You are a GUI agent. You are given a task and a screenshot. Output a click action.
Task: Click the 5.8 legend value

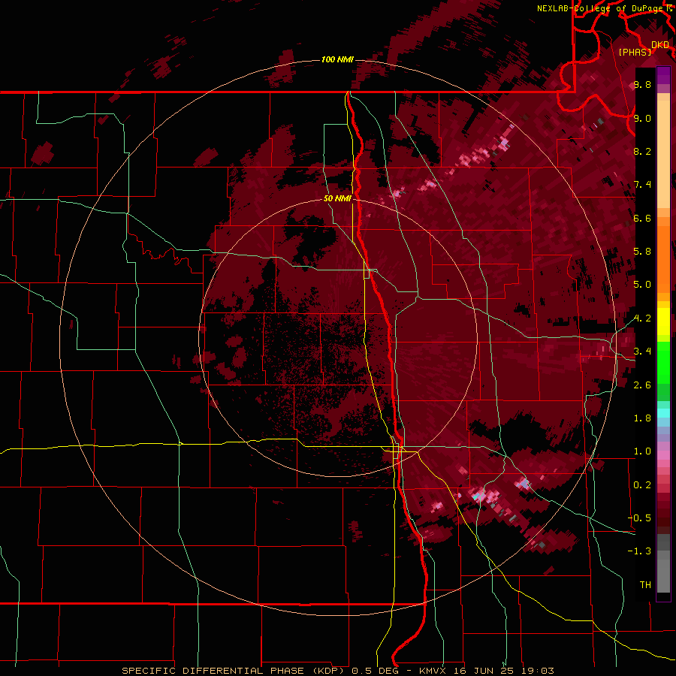642,252
